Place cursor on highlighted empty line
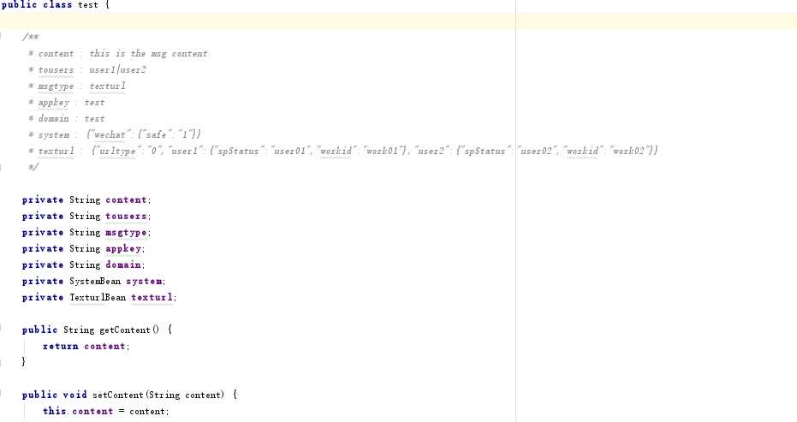Screen dimensions: 797x422 (x=399, y=21)
